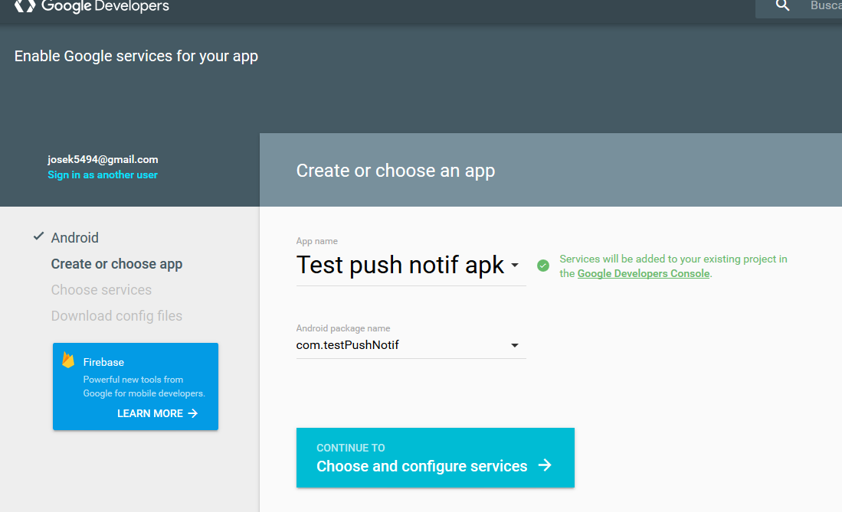Open the App name dropdown

coord(515,266)
